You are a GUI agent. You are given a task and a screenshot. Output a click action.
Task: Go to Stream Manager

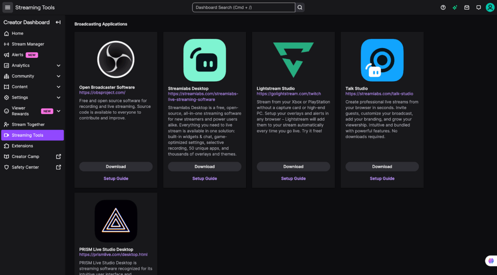pos(28,44)
